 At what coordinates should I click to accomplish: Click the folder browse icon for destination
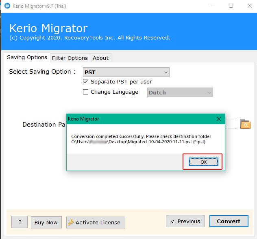pyautogui.click(x=245, y=124)
